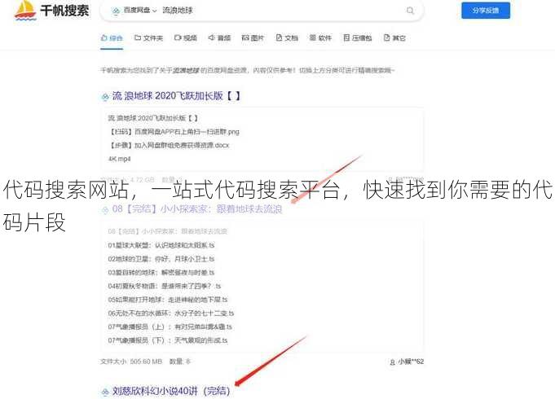Click the magnifier search icon
This screenshot has height=399, width=555.
coord(410,11)
